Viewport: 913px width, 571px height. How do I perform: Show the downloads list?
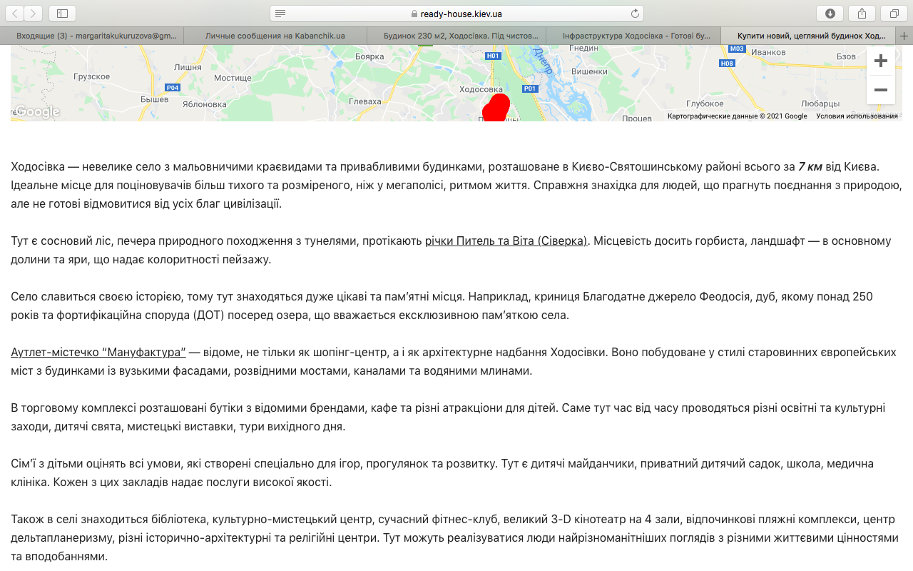pos(830,14)
